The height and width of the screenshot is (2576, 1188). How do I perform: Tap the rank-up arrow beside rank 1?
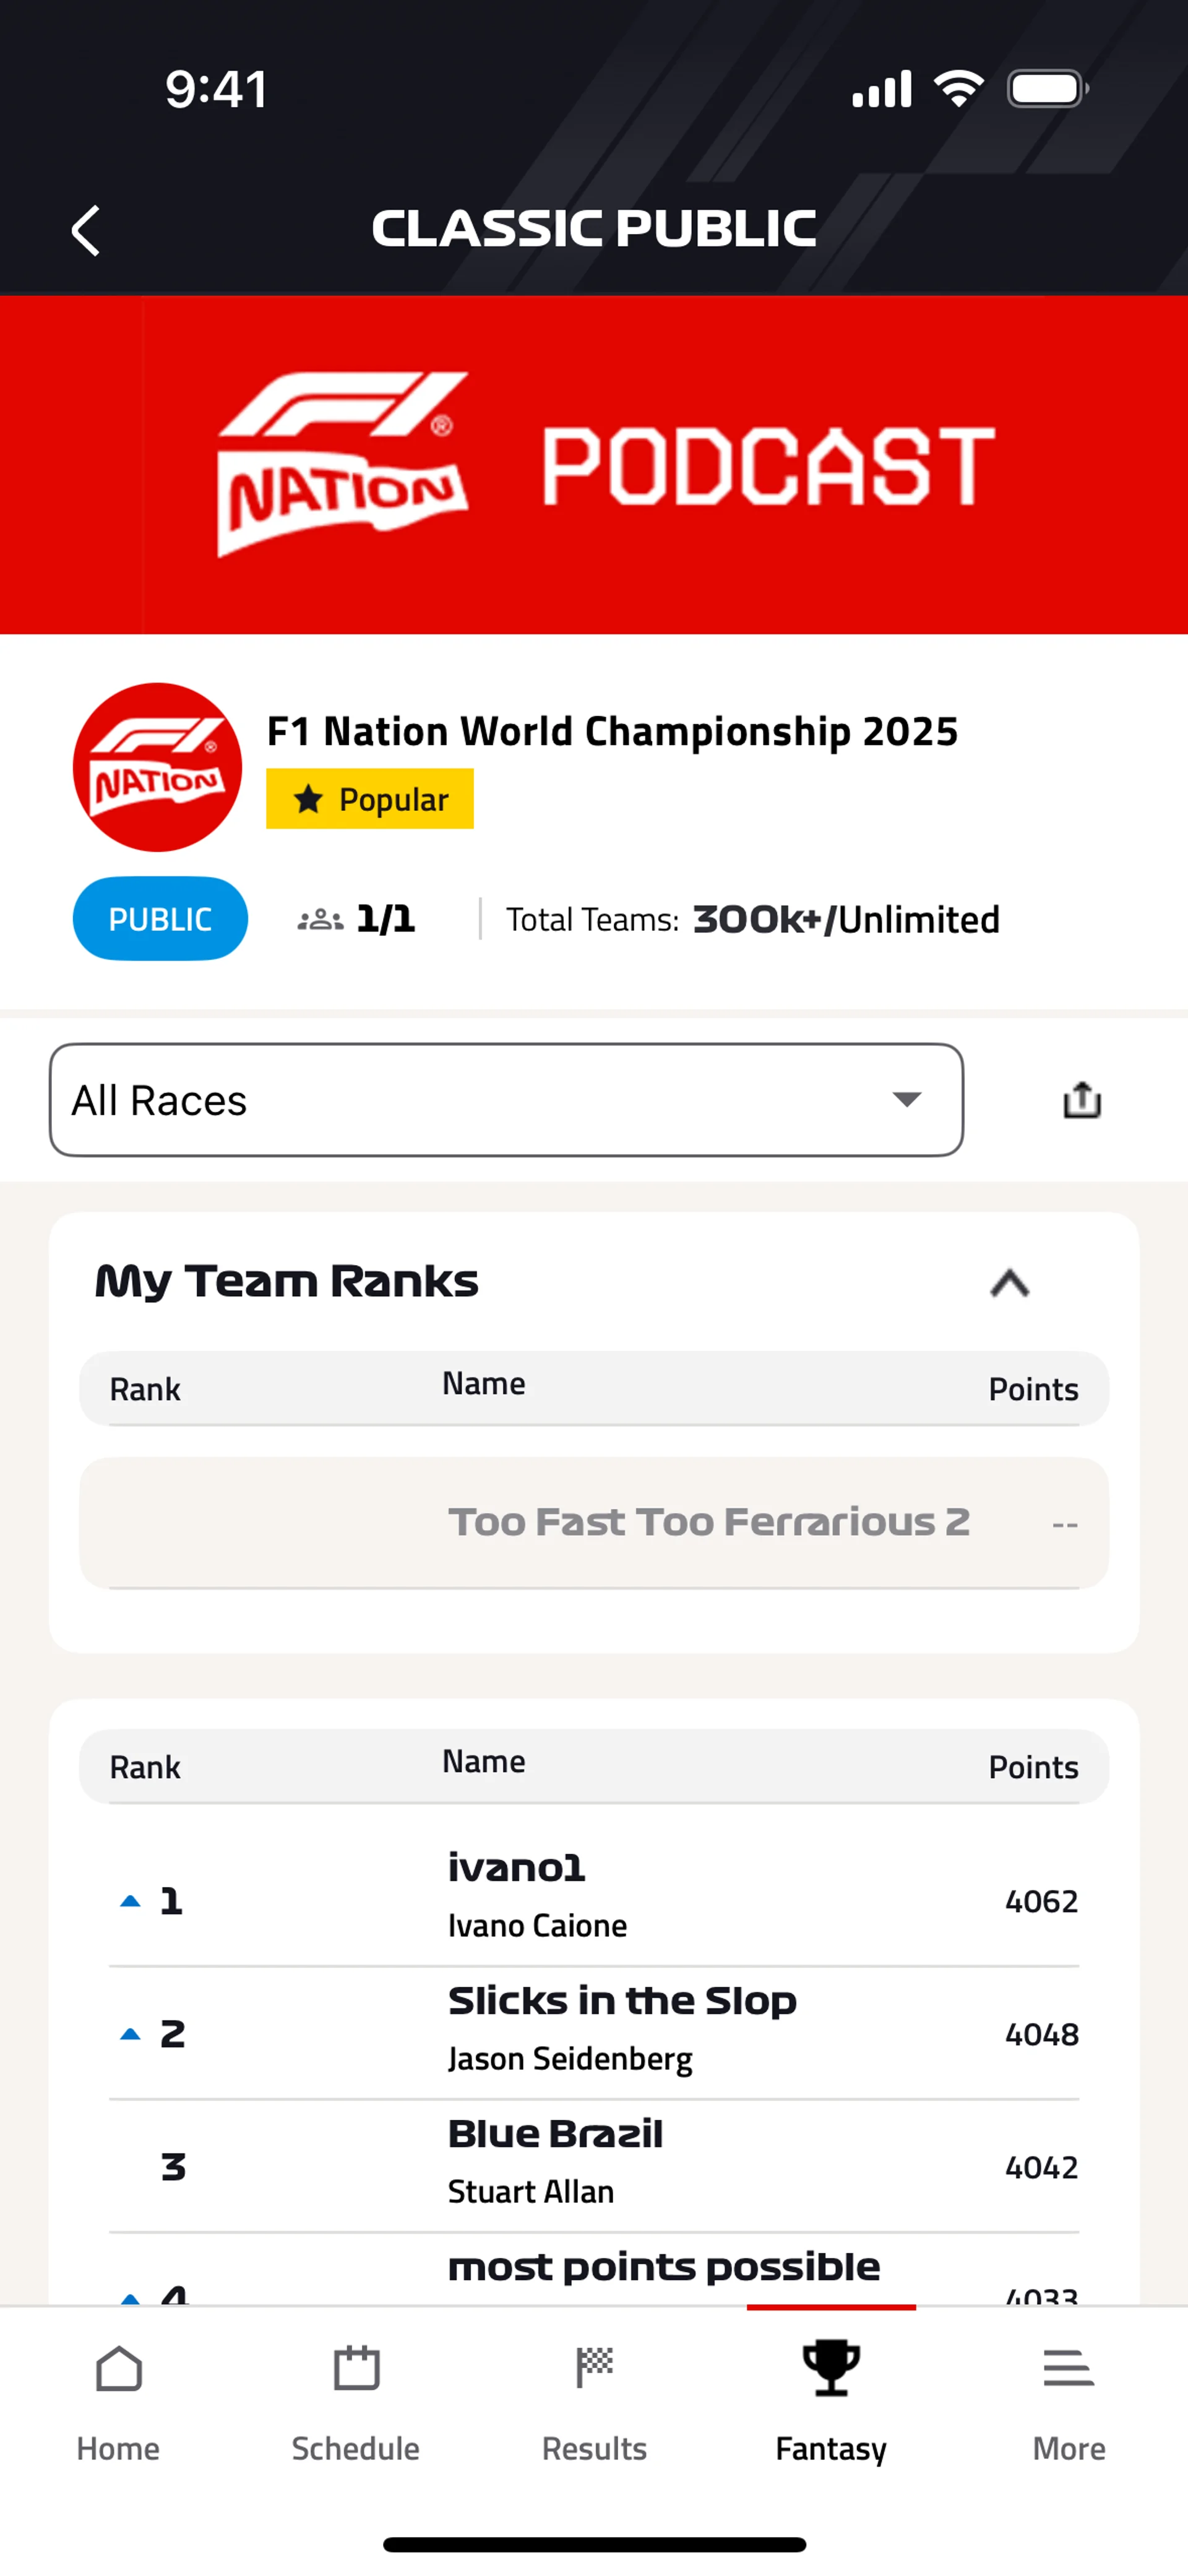click(x=130, y=1901)
